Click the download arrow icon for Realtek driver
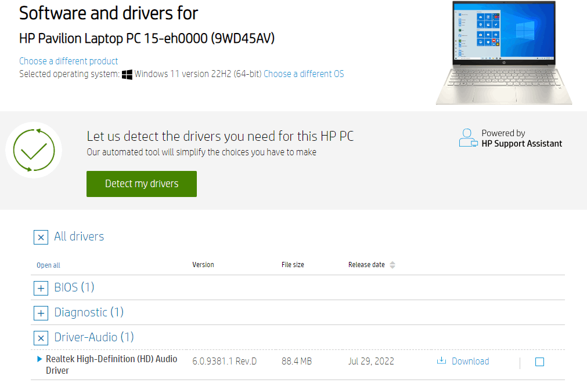587x383 pixels. point(441,360)
